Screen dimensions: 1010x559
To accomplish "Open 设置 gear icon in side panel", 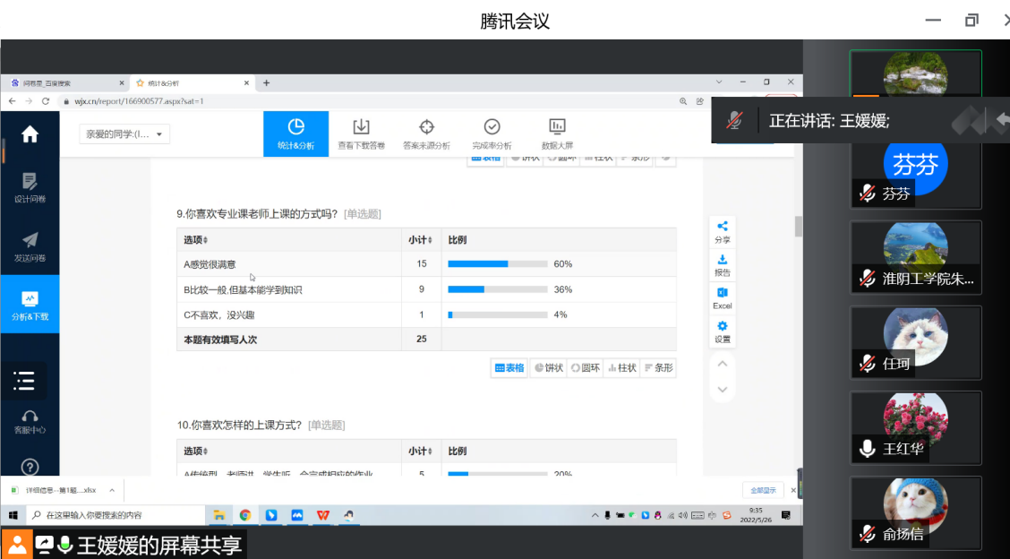I will [x=722, y=327].
